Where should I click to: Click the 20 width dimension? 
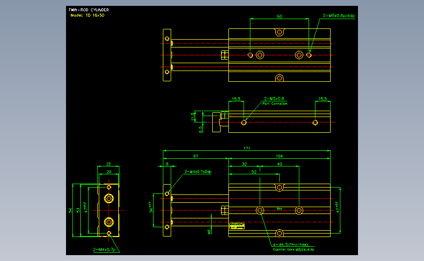109,172
